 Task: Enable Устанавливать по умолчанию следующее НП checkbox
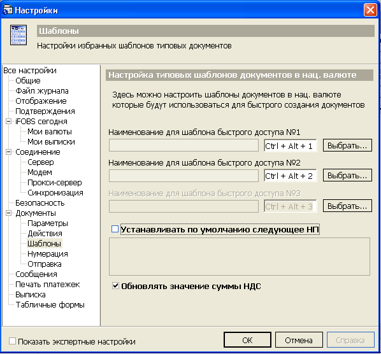pyautogui.click(x=115, y=229)
